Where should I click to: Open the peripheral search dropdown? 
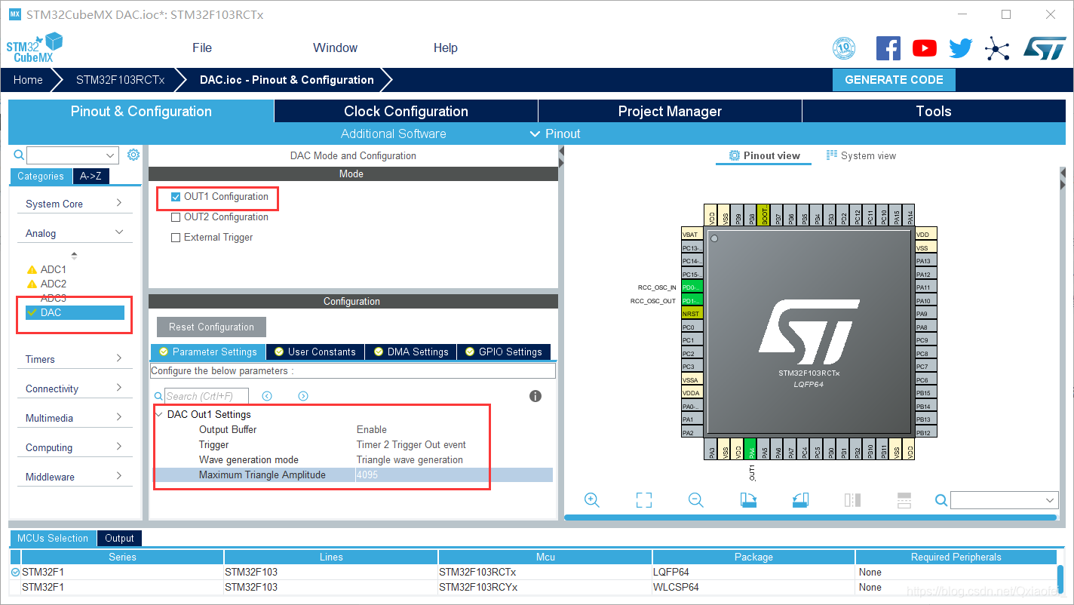110,155
